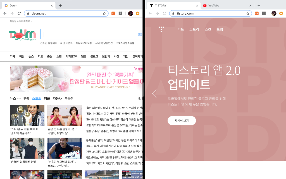Open the 같은 듯 다른 쌍둥이 news thumbnail
This screenshot has height=179, width=286.
65,115
